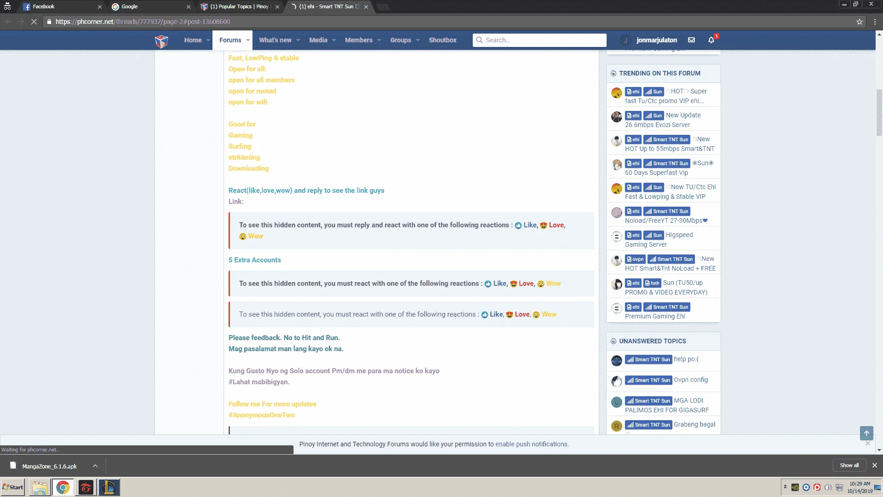Open the alerts bell icon
Screen dimensions: 883x497
(711, 40)
